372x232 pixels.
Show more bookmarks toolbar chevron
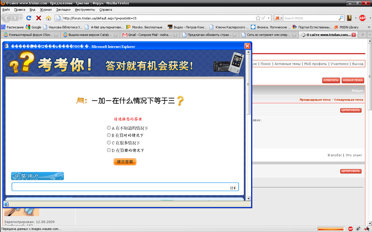369,27
